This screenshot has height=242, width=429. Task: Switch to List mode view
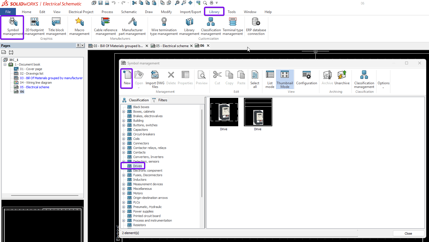coord(269,79)
